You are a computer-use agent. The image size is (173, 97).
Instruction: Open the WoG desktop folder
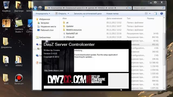click(x=6, y=79)
